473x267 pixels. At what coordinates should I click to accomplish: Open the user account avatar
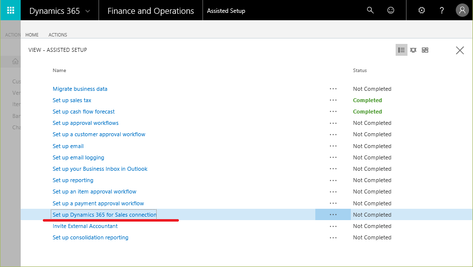(462, 10)
